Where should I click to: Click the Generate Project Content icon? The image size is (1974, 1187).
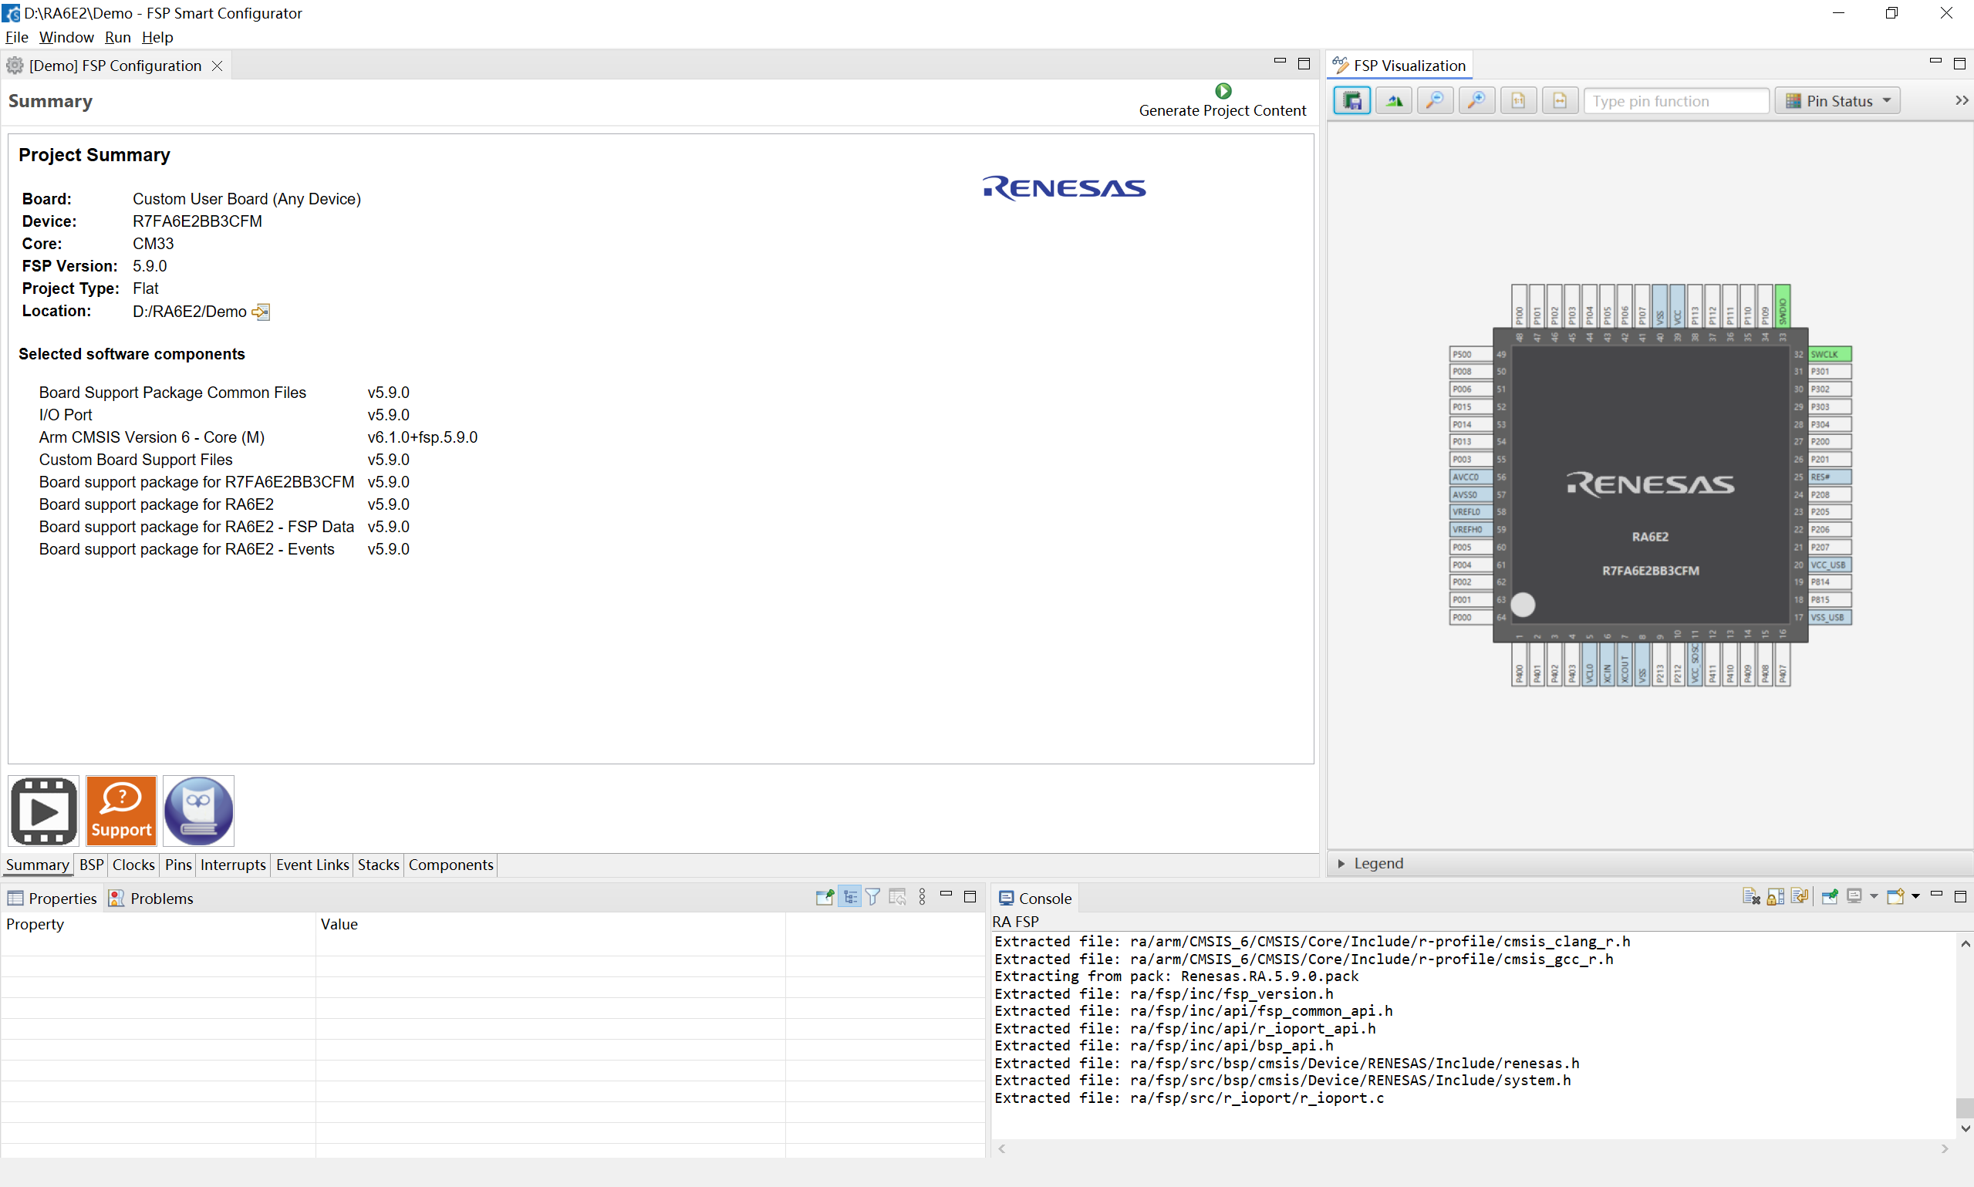1223,90
